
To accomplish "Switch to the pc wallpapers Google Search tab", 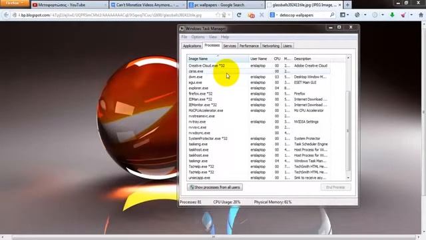I will click(226, 5).
